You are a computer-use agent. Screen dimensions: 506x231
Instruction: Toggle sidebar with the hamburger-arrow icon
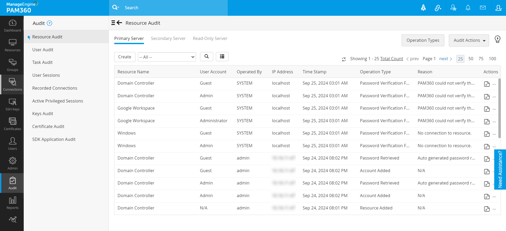point(117,23)
